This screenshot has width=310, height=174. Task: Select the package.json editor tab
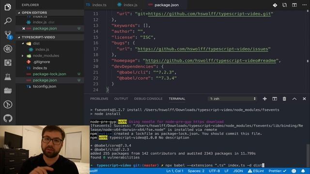(164, 5)
